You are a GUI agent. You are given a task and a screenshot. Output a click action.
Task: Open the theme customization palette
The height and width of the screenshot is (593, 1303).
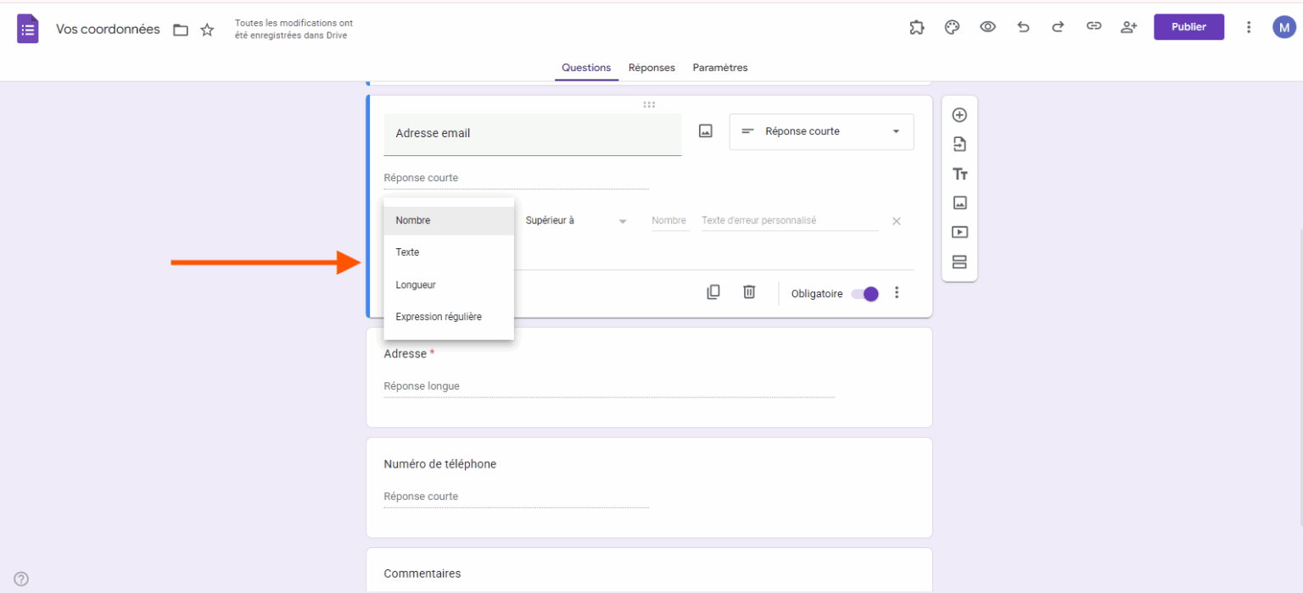pyautogui.click(x=951, y=26)
